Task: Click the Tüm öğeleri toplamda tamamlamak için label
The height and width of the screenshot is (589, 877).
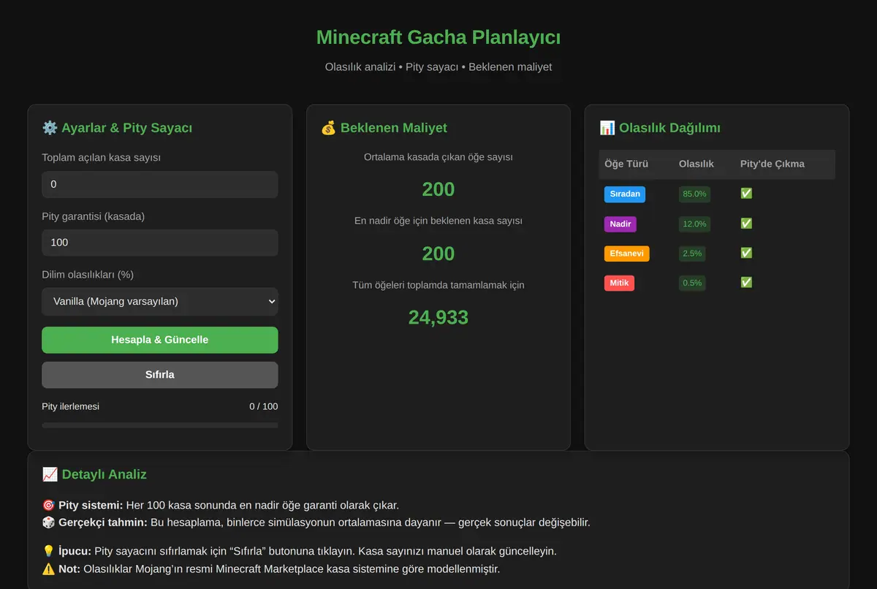Action: click(438, 285)
